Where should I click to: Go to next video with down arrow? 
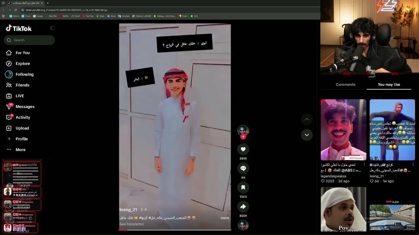[x=307, y=135]
